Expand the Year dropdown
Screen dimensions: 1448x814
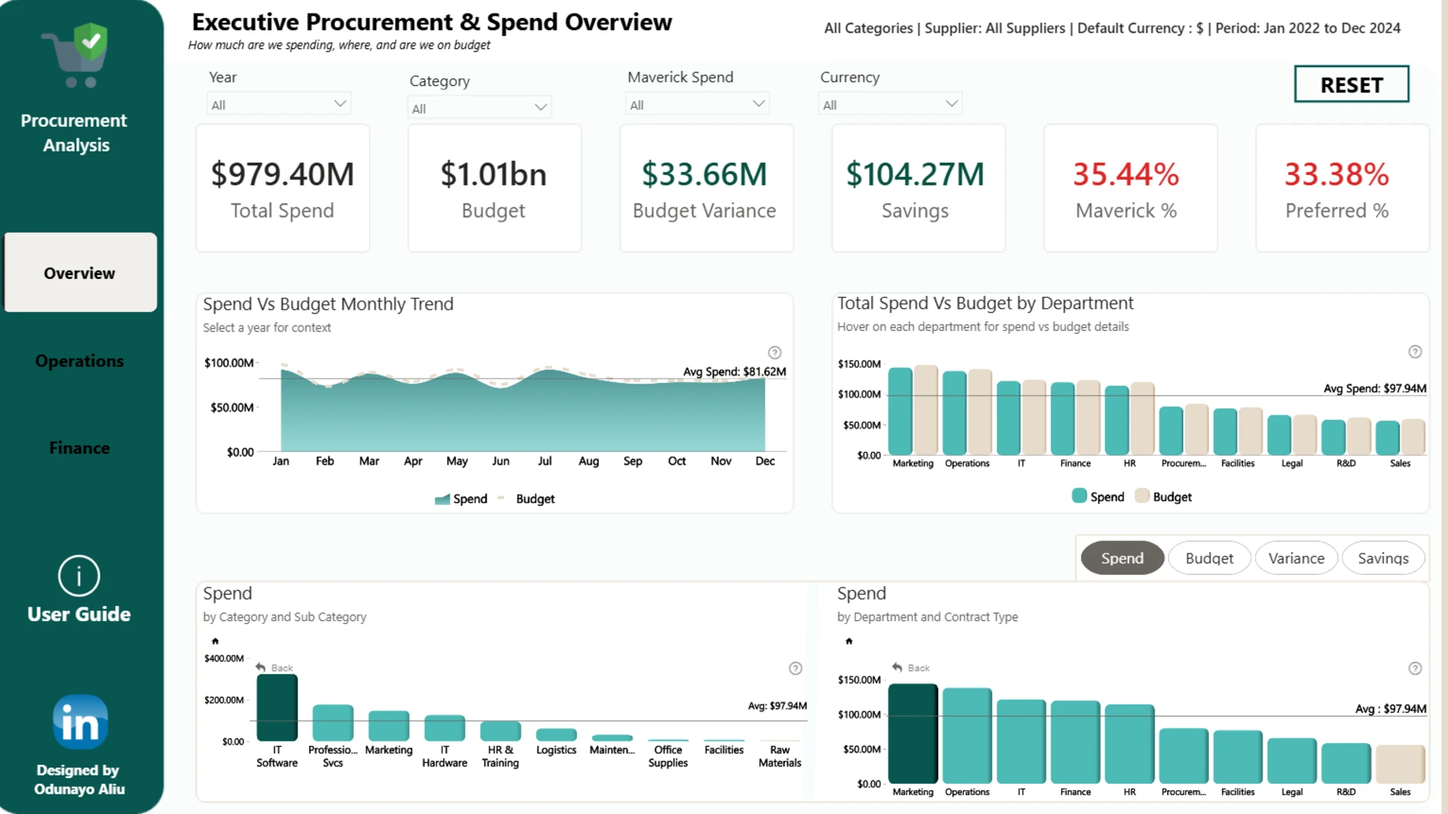coord(279,104)
